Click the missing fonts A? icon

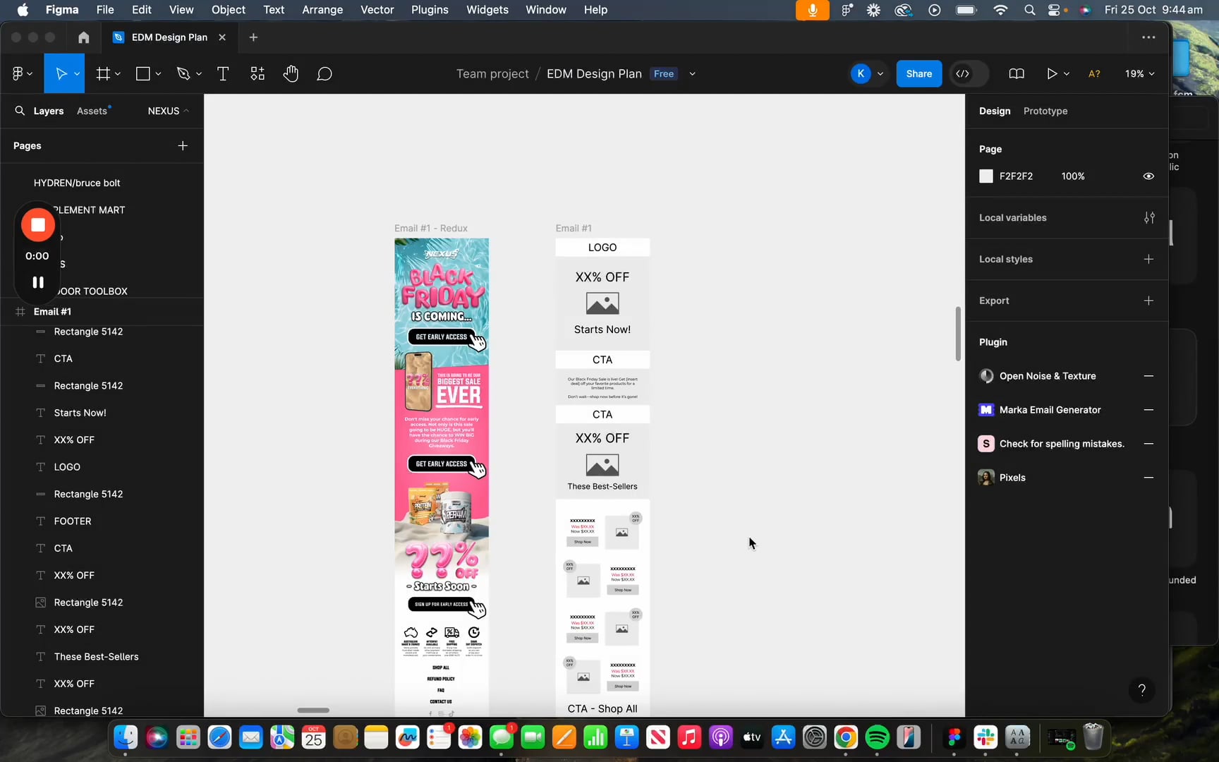click(1094, 73)
